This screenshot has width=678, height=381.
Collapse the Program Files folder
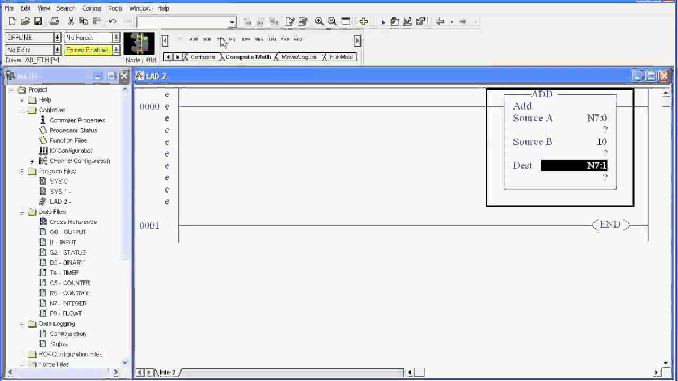click(x=22, y=171)
